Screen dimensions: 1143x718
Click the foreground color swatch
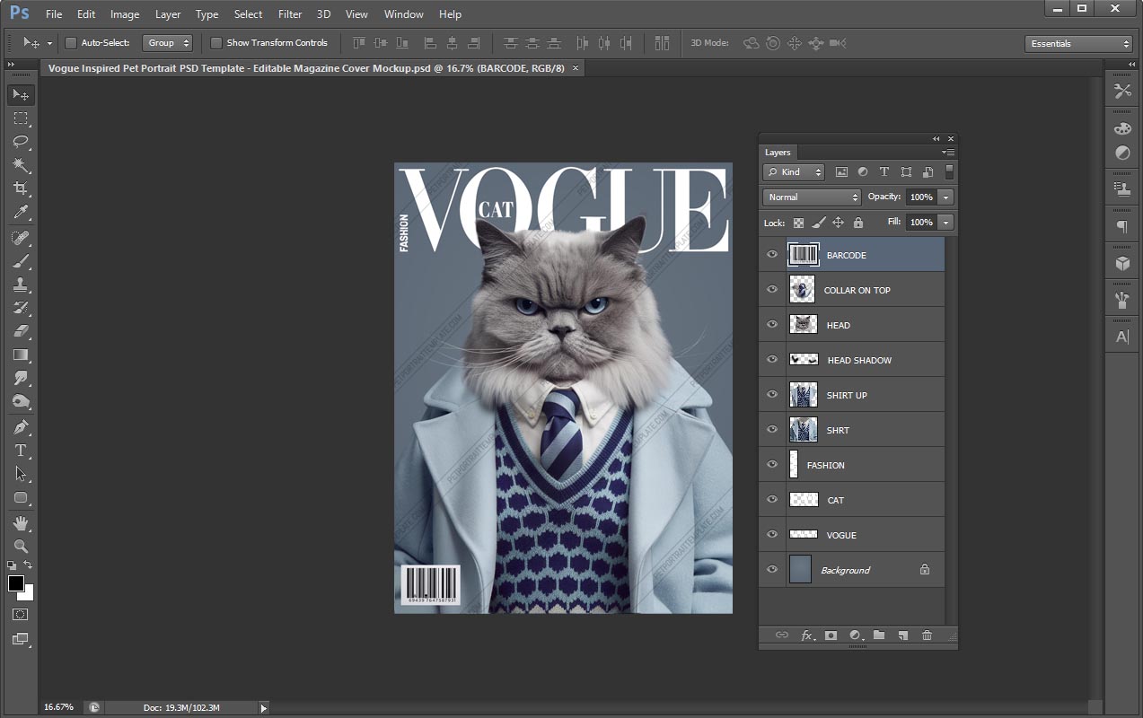point(15,583)
